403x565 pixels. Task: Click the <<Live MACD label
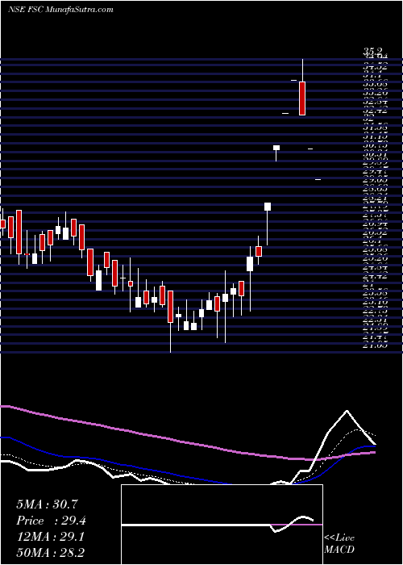[339, 543]
